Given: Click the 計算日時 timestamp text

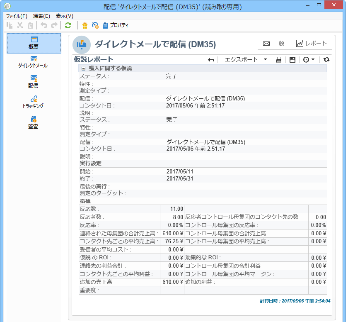Looking at the screenshot, I should 295,301.
